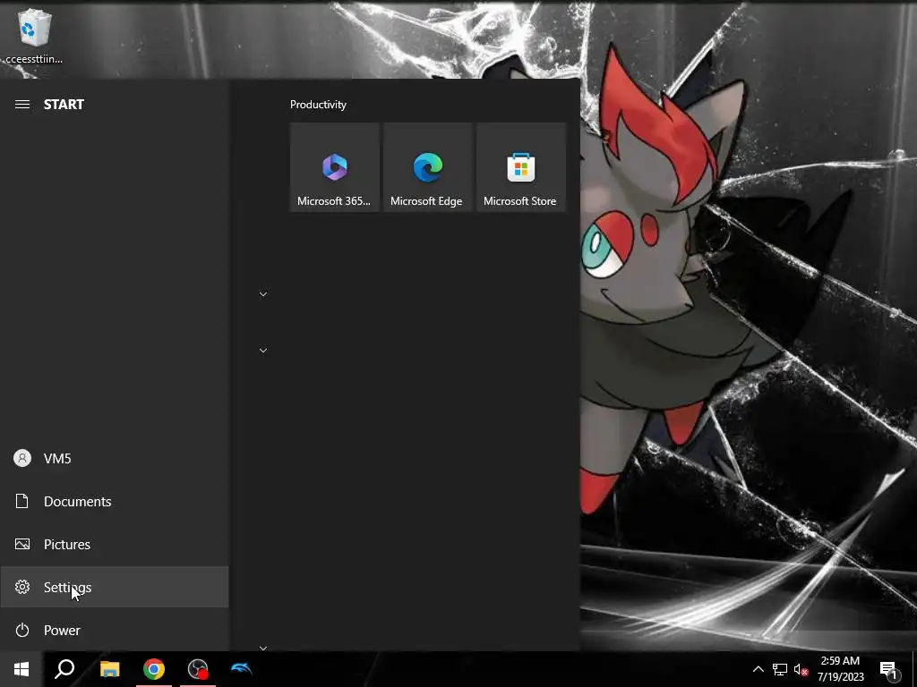This screenshot has width=917, height=687.
Task: Open the Action Center notifications icon
Action: (889, 669)
